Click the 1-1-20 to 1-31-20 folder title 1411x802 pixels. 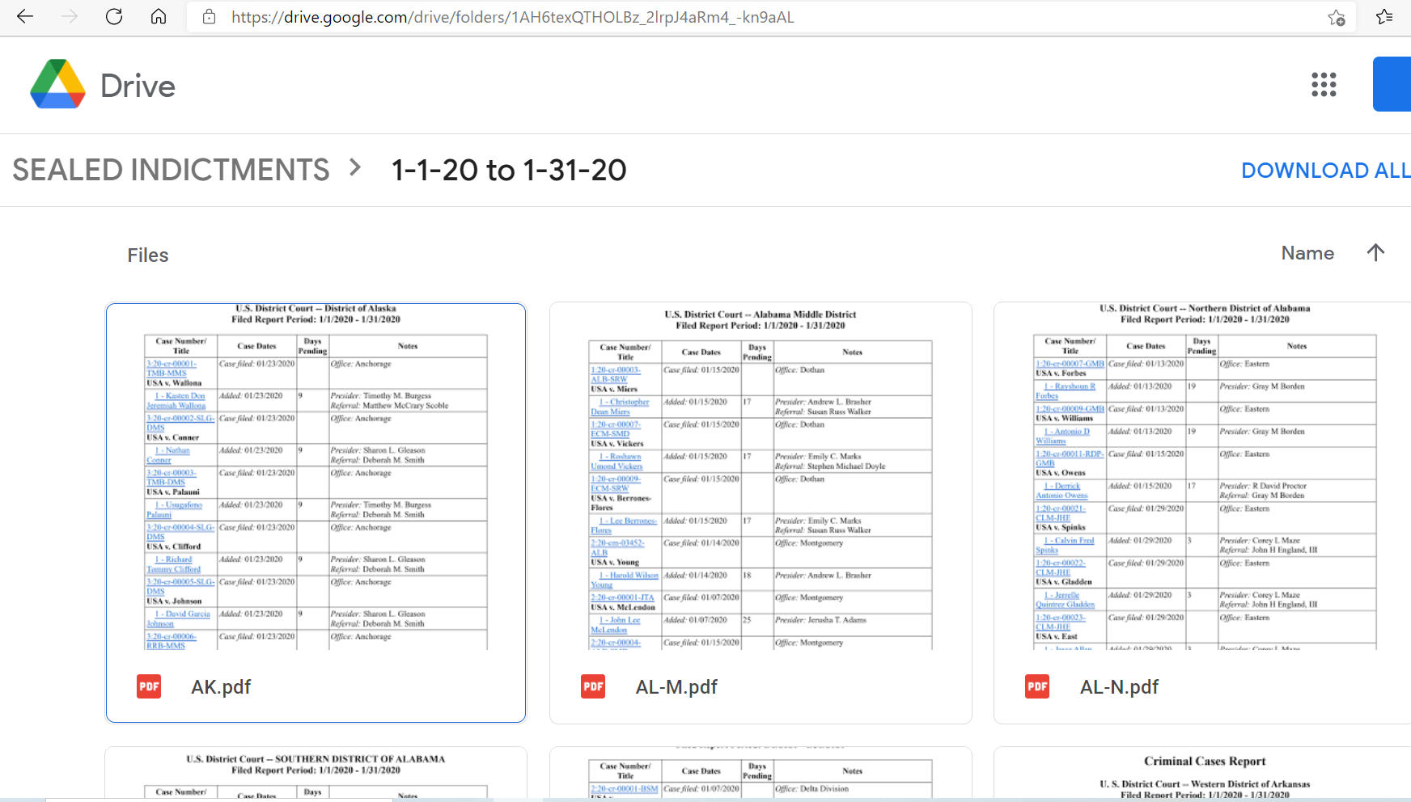click(509, 170)
